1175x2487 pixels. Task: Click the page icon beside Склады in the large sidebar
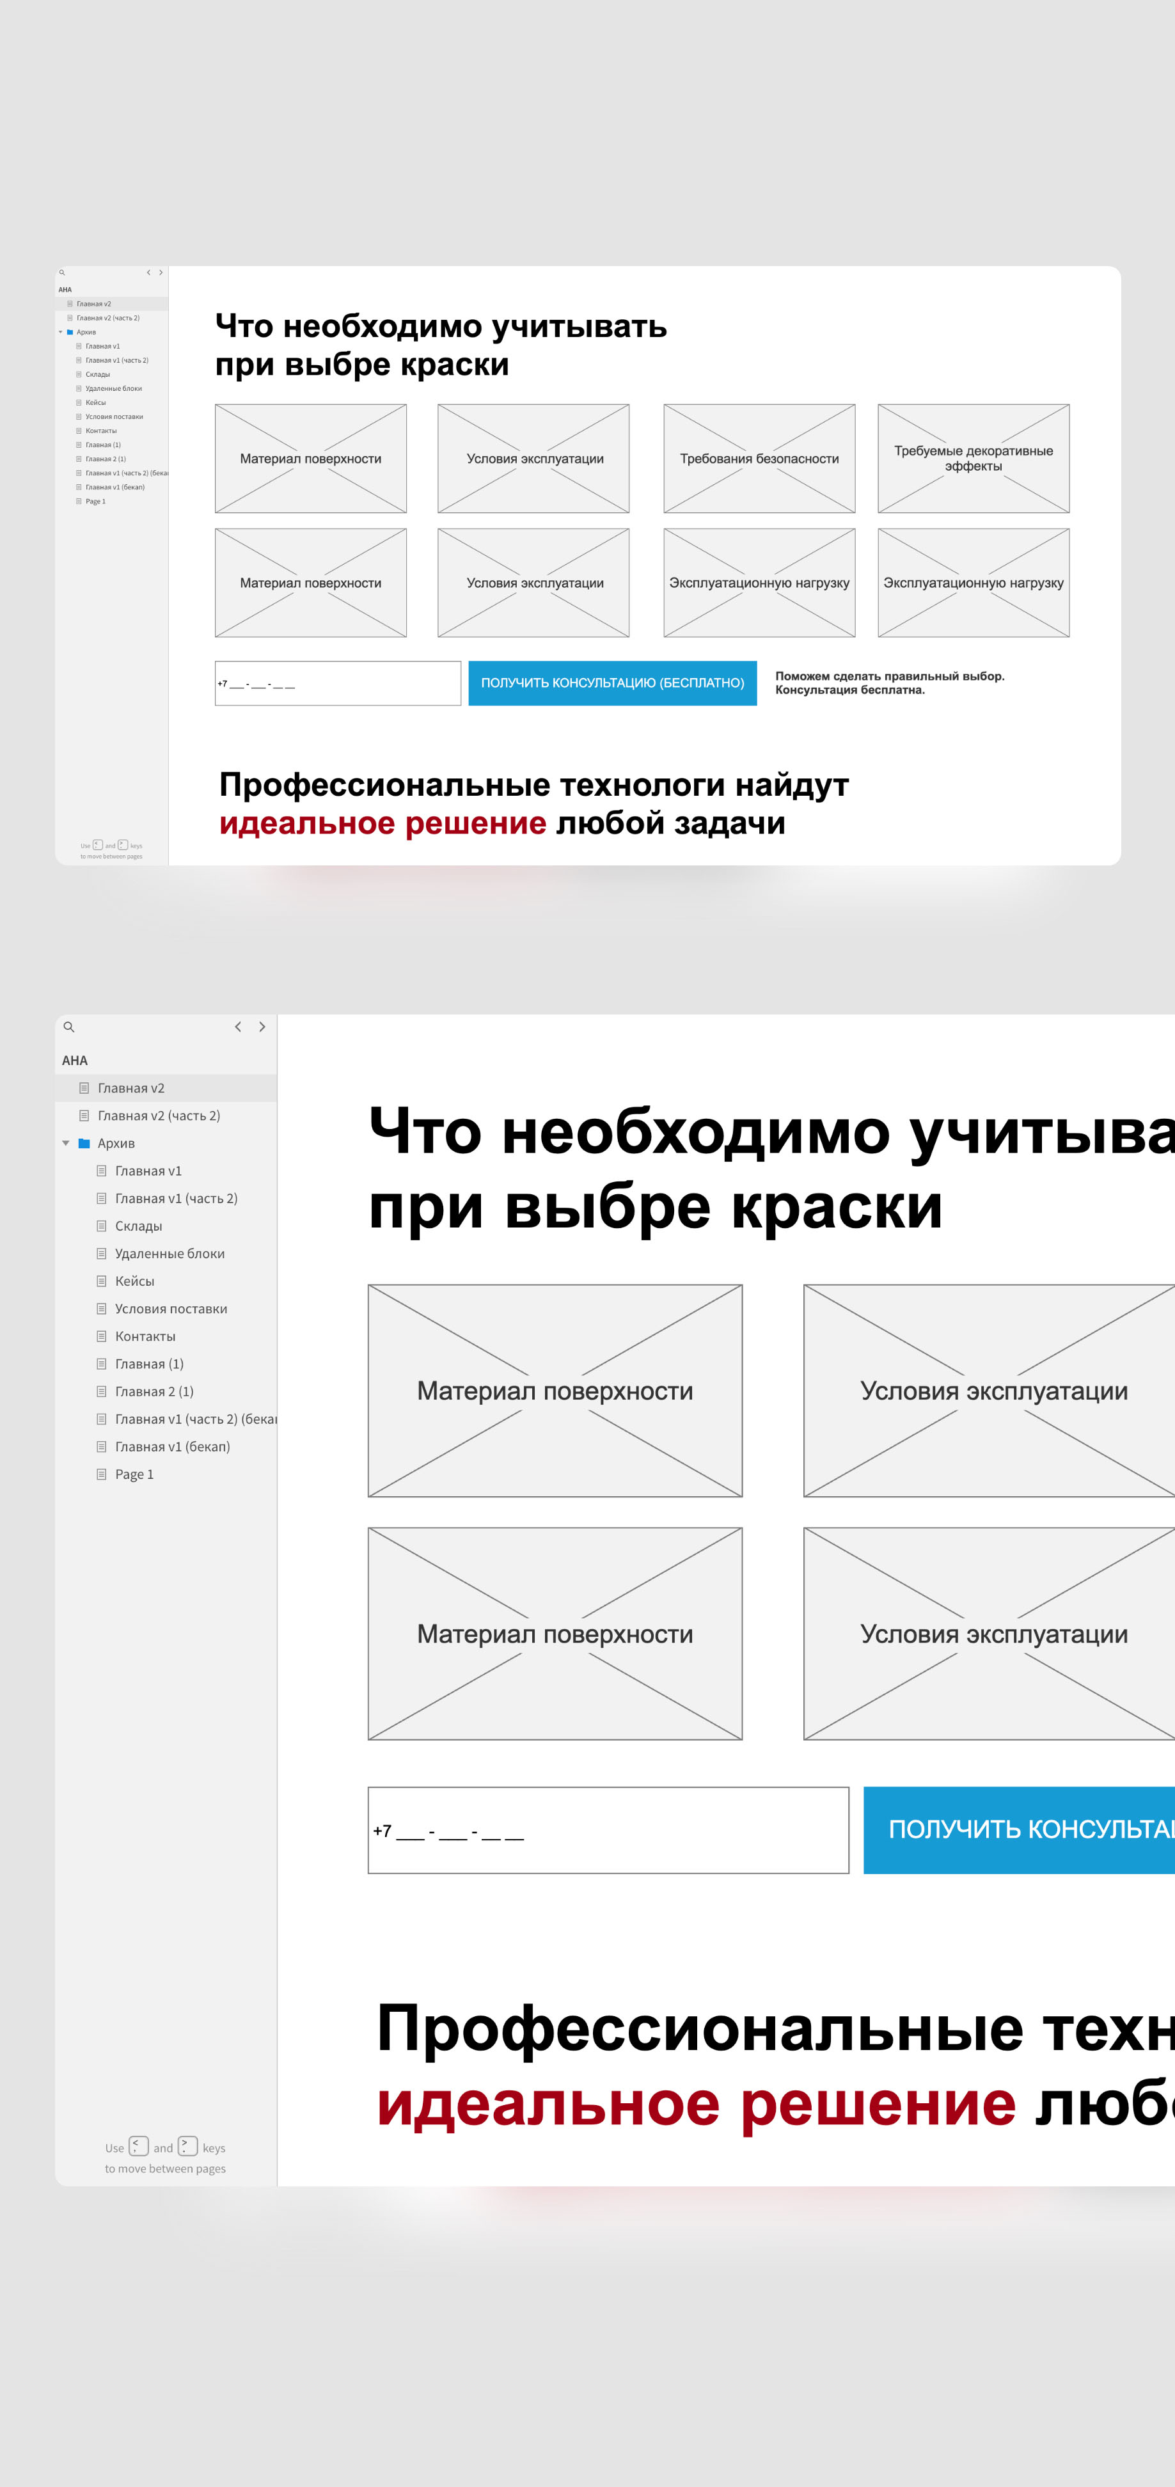point(101,1226)
